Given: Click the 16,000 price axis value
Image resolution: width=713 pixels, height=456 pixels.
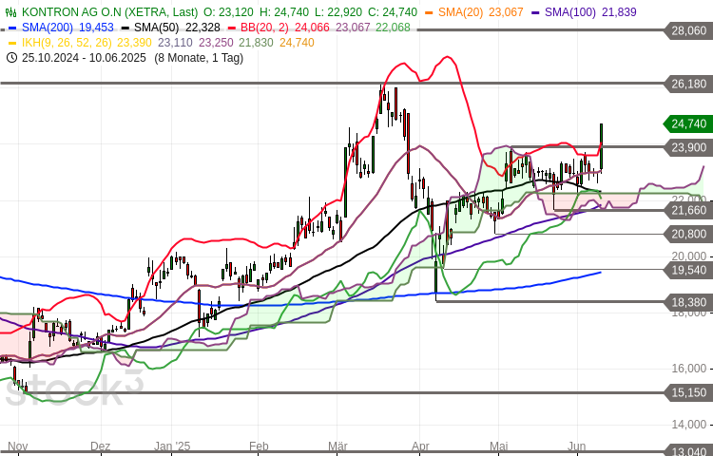Looking at the screenshot, I should pyautogui.click(x=689, y=369).
